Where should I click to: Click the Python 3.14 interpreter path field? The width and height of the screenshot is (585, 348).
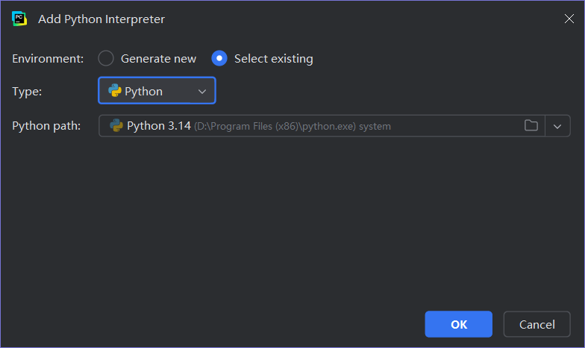click(322, 126)
